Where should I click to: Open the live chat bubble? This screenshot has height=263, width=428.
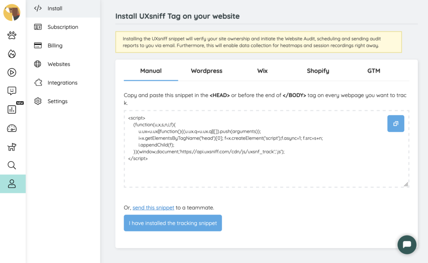pyautogui.click(x=407, y=245)
